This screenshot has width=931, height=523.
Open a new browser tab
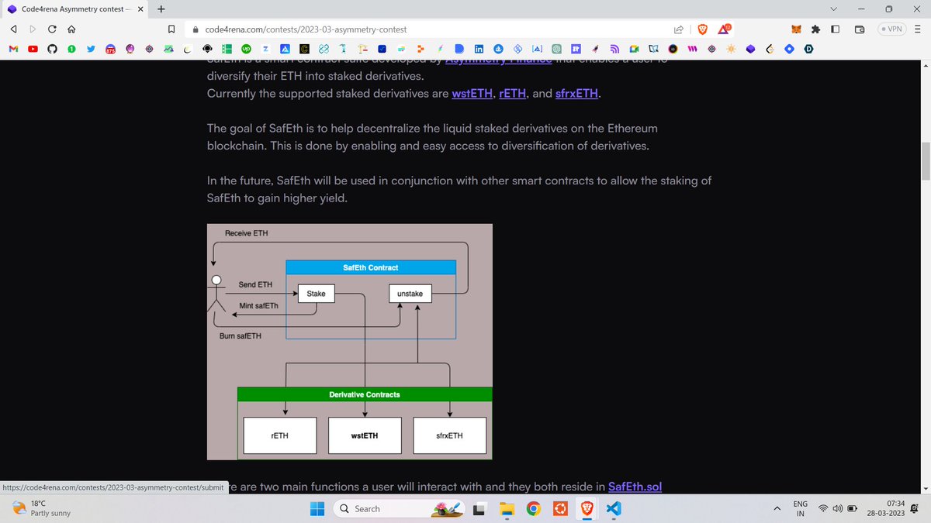pyautogui.click(x=161, y=9)
